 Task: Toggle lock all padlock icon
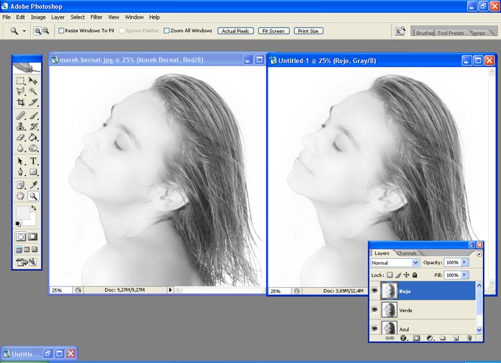click(x=415, y=275)
